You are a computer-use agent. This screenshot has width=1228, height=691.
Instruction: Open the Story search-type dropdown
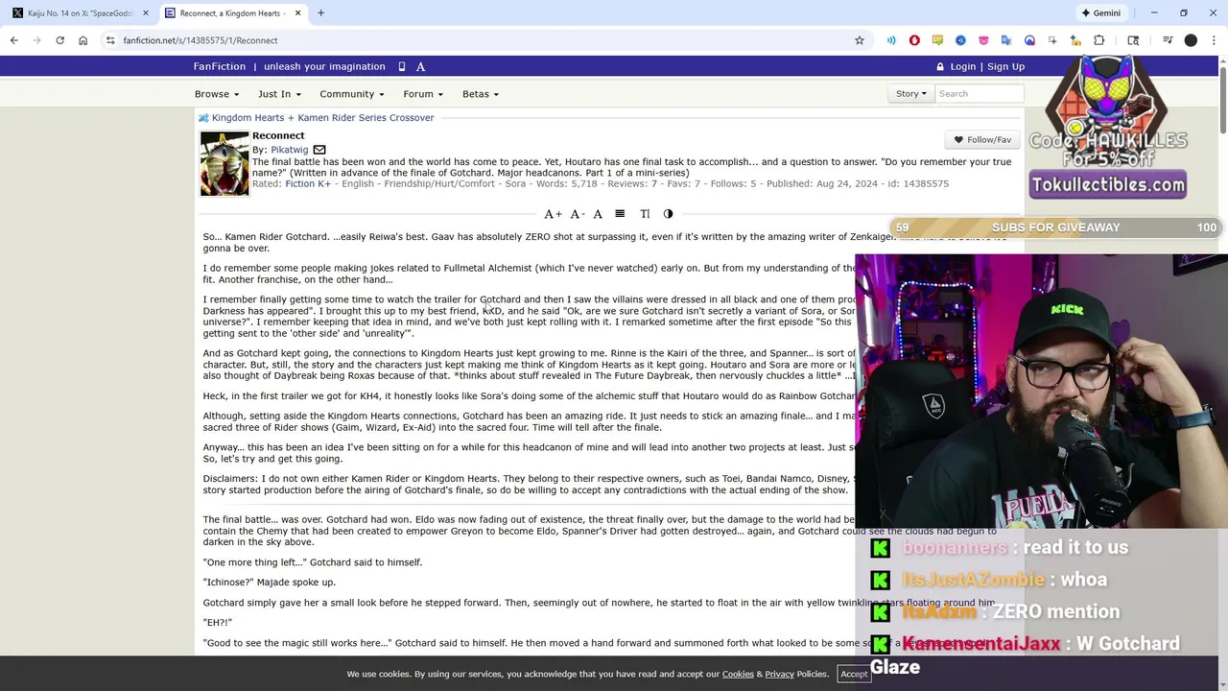[x=910, y=94]
